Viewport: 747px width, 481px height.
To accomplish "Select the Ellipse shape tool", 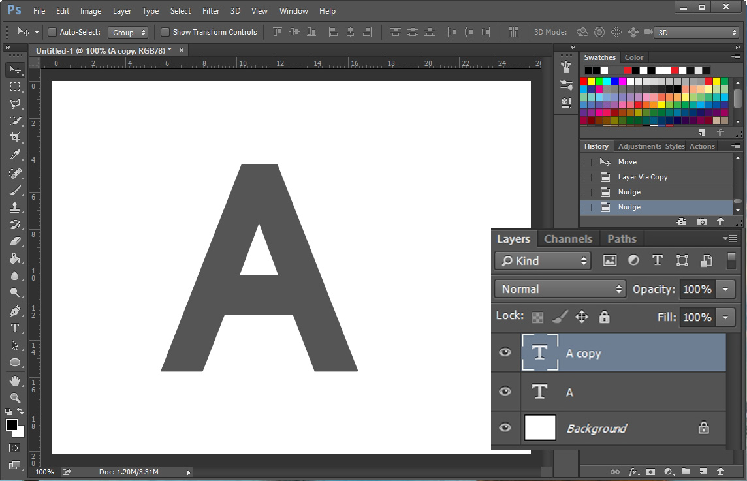I will click(x=15, y=362).
